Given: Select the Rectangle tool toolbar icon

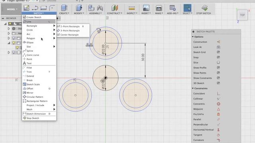Looking at the screenshot, I should pyautogui.click(x=43, y=8).
